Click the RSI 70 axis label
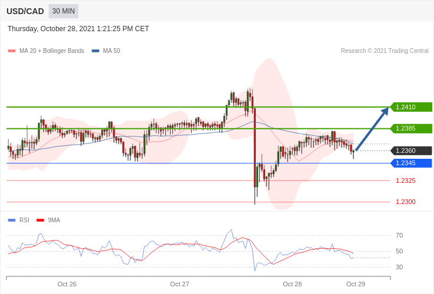The image size is (434, 294). tap(399, 236)
